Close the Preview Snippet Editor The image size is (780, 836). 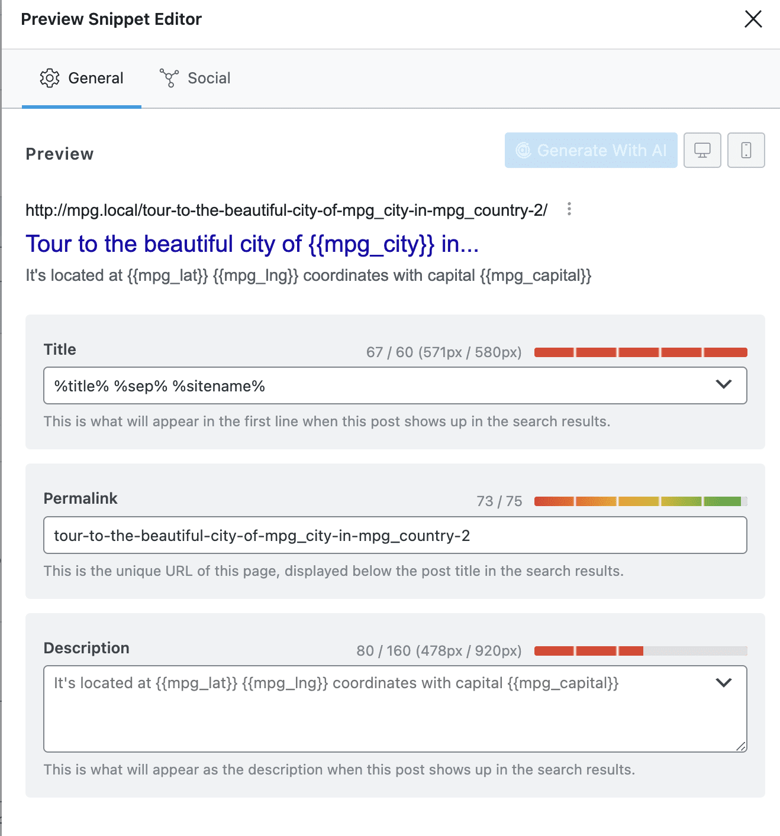click(753, 18)
